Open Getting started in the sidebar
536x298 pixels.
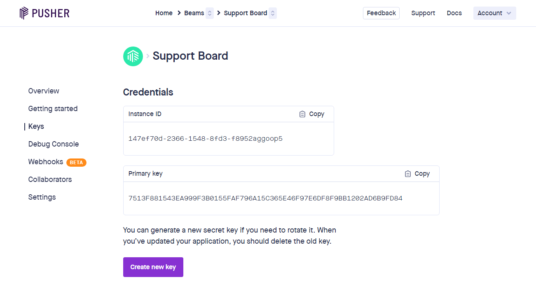coord(53,109)
